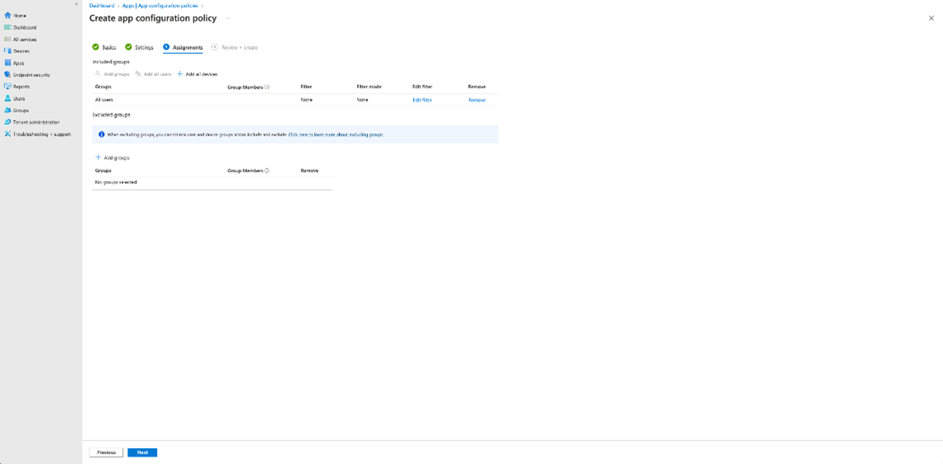This screenshot has width=943, height=464.
Task: Open the Apps sidebar icon
Action: pos(7,63)
